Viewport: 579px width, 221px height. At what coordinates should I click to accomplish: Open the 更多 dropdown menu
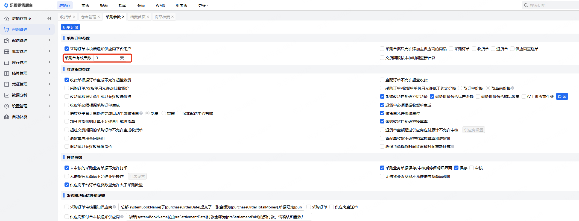pyautogui.click(x=203, y=5)
